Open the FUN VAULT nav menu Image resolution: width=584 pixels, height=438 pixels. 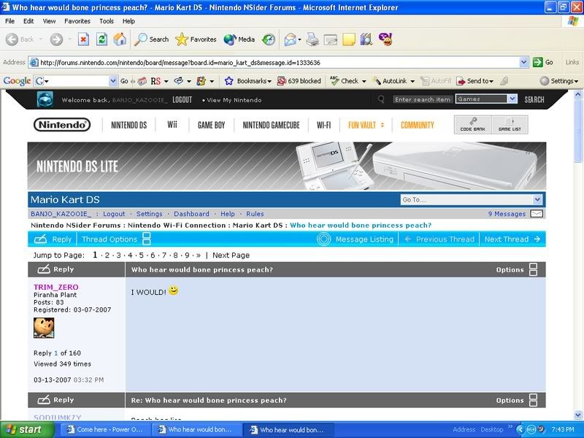pos(366,125)
